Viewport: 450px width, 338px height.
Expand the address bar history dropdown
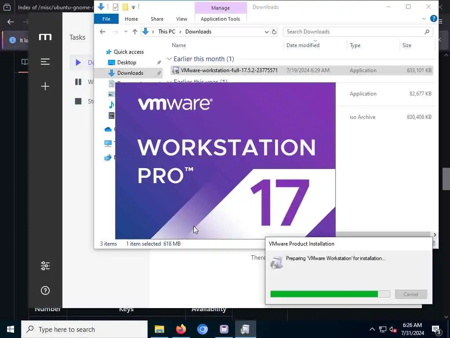point(266,32)
